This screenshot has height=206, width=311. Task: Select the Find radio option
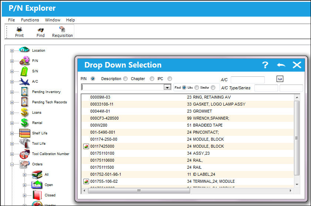click(184, 87)
